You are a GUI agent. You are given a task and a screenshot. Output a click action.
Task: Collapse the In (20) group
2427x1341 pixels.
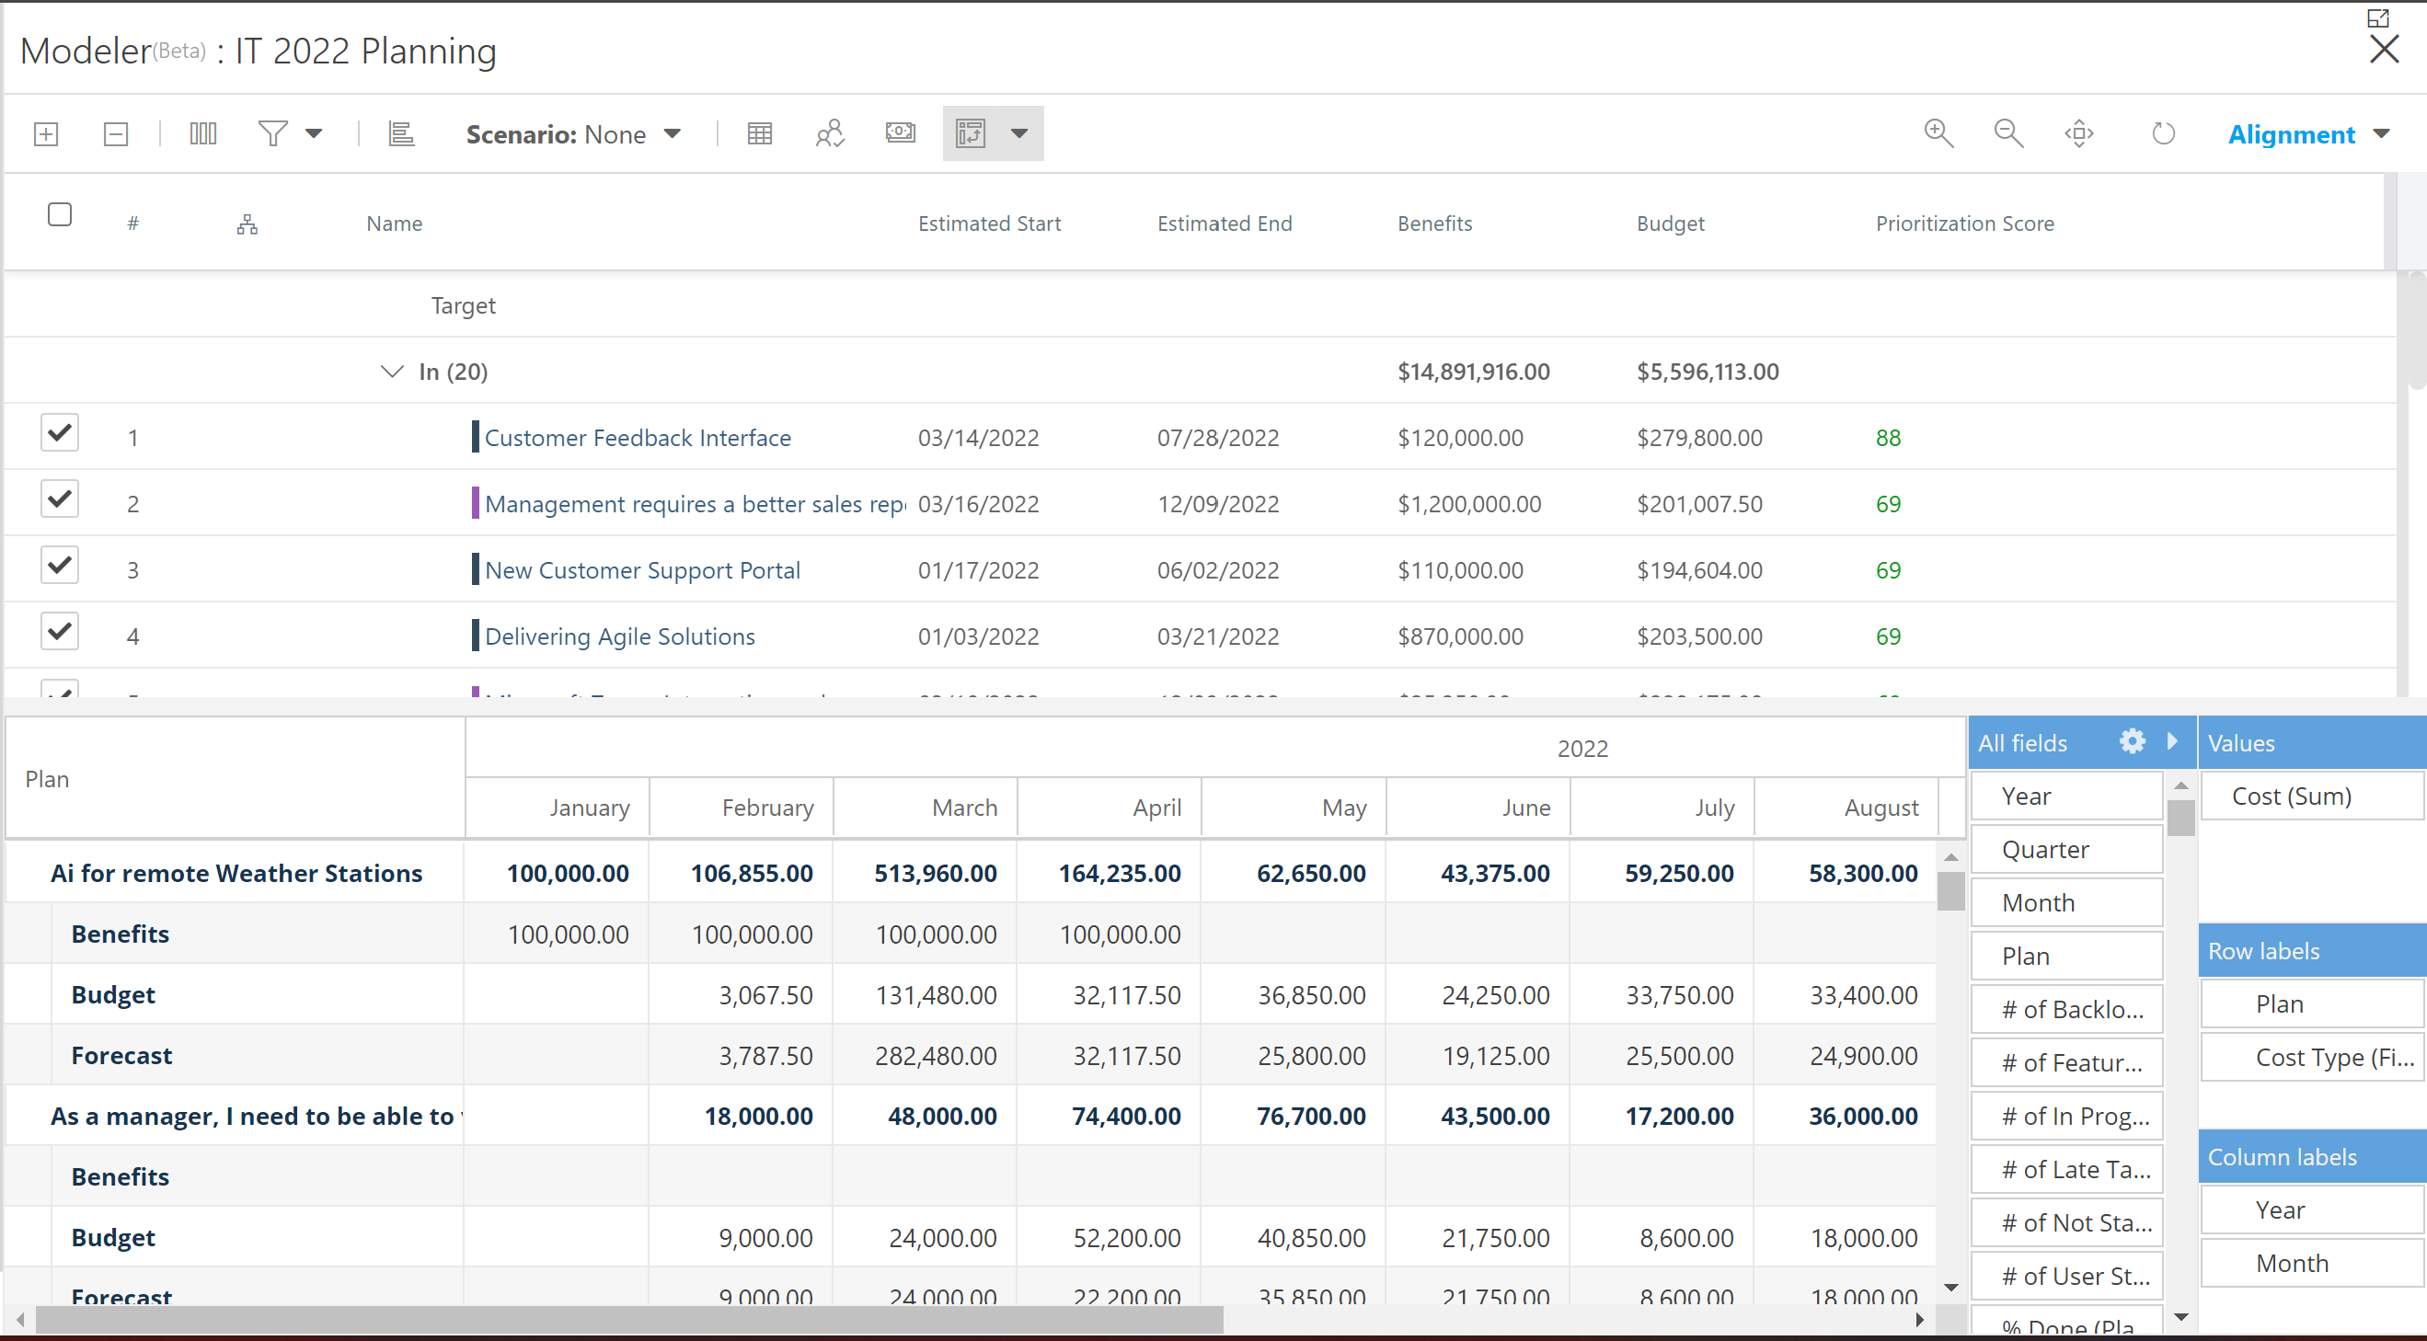[391, 372]
